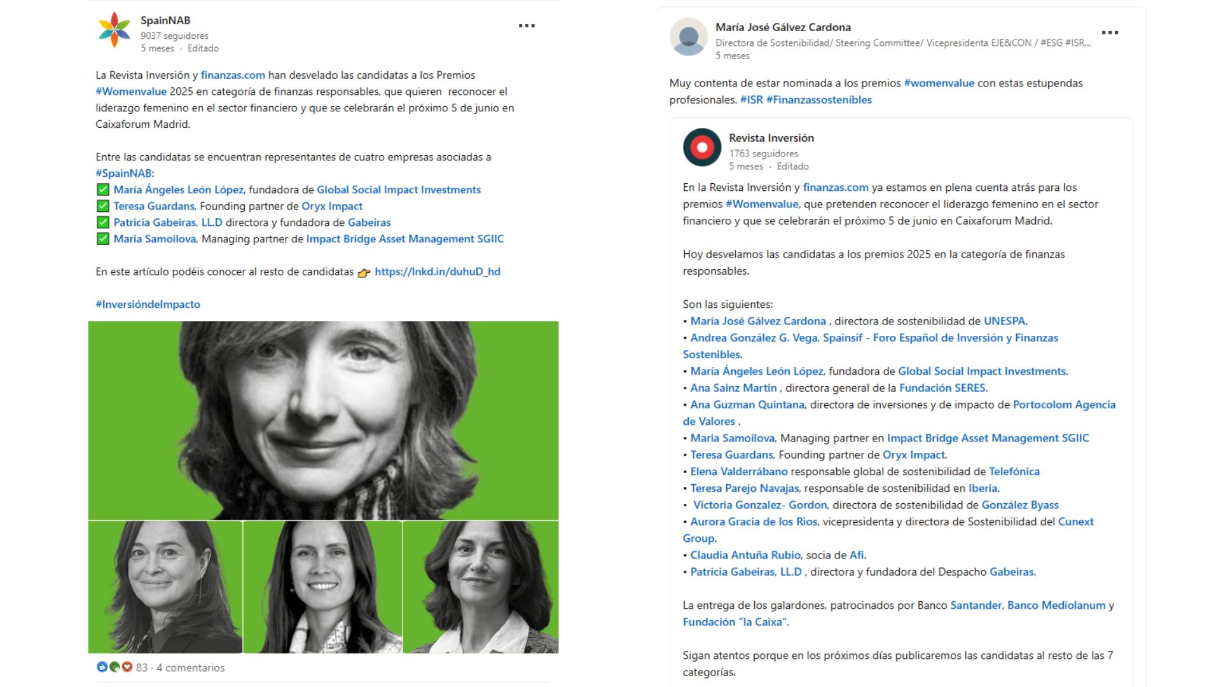The width and height of the screenshot is (1221, 687).
Task: Click the green checkmark beside Teresa Guardans
Action: [x=102, y=206]
